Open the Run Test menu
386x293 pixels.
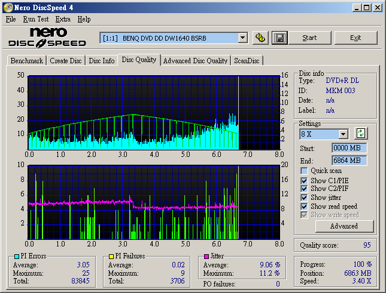point(36,19)
